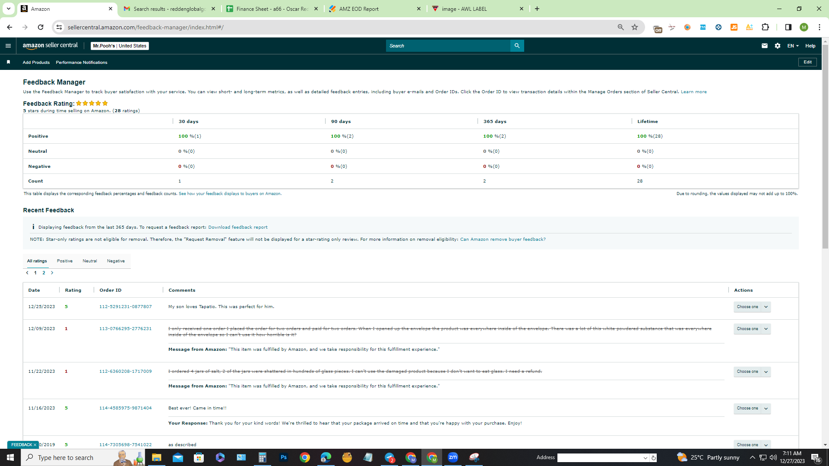Bookmark this page with the star icon
Image resolution: width=829 pixels, height=466 pixels.
pyautogui.click(x=635, y=27)
